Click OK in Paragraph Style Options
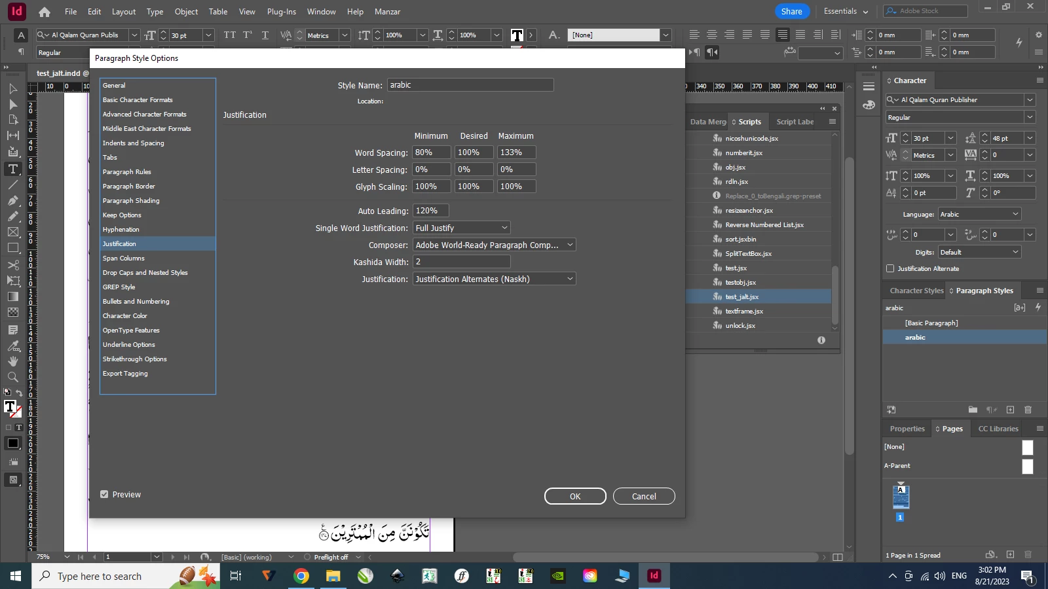Screen dimensions: 1048x589 575,496
